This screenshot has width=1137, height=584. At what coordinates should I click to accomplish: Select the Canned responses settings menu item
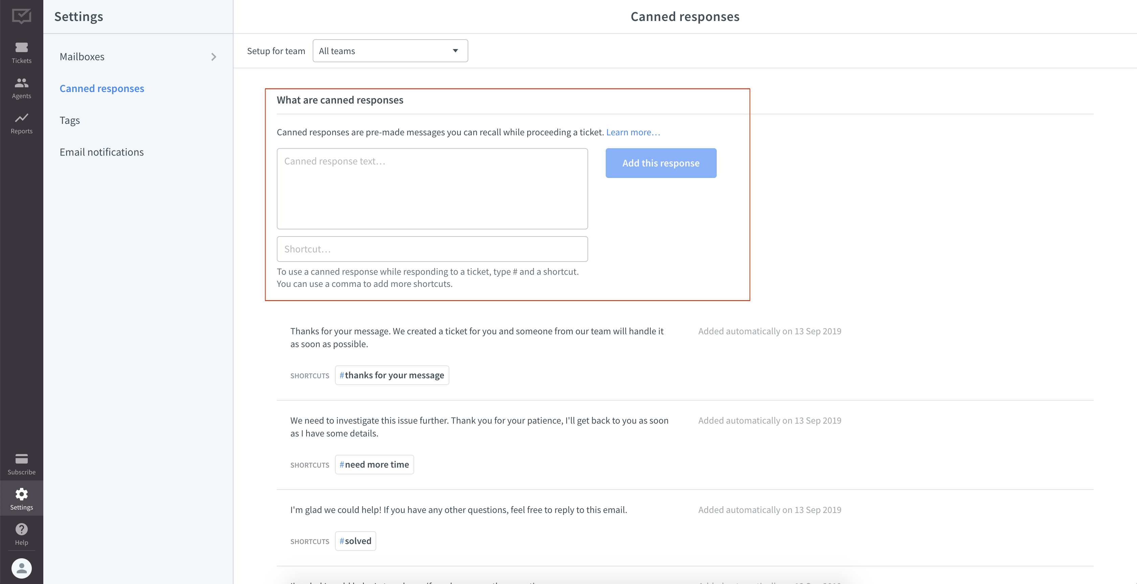(x=102, y=88)
